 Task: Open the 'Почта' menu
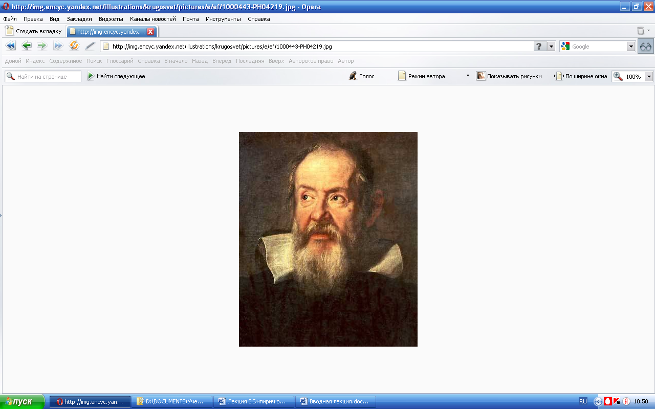click(191, 19)
